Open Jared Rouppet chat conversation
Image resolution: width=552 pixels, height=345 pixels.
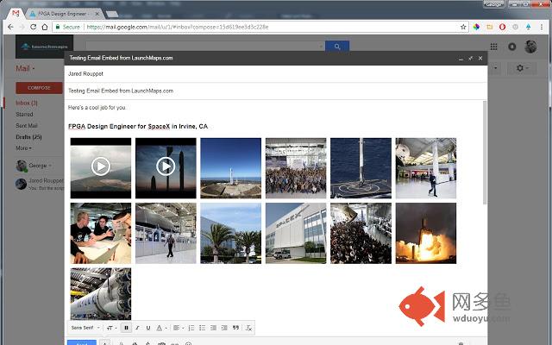tap(40, 184)
